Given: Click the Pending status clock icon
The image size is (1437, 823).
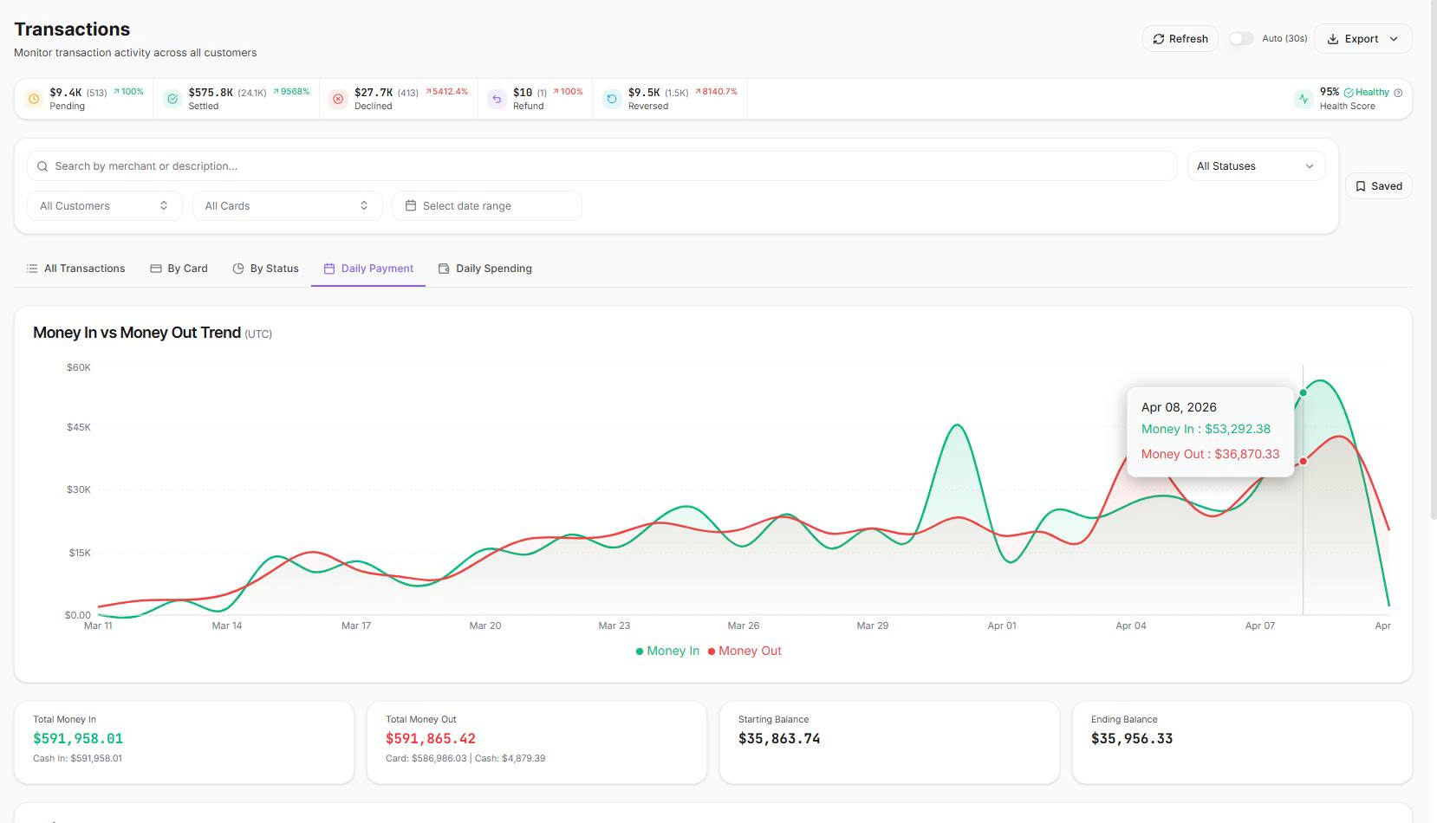Looking at the screenshot, I should [34, 99].
